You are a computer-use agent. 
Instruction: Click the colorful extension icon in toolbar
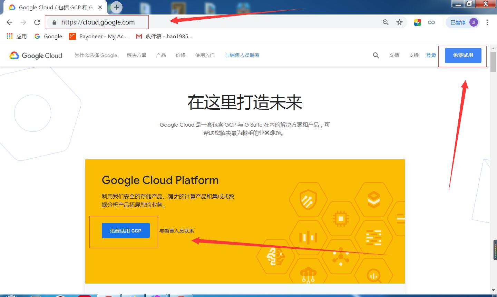coord(417,22)
